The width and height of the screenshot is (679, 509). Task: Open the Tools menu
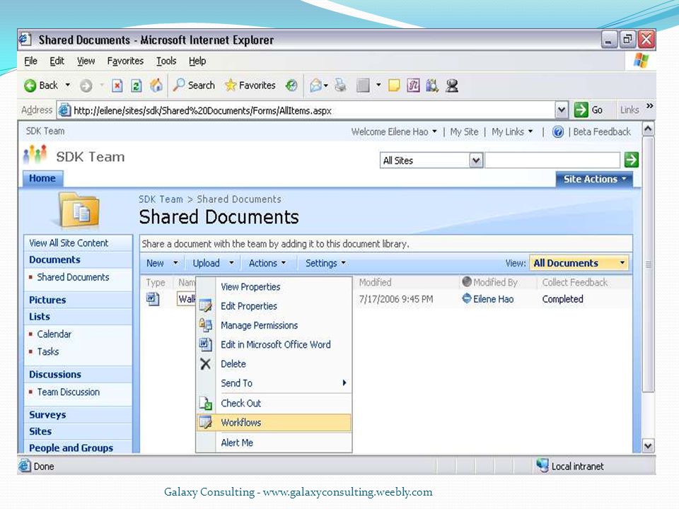click(x=166, y=61)
